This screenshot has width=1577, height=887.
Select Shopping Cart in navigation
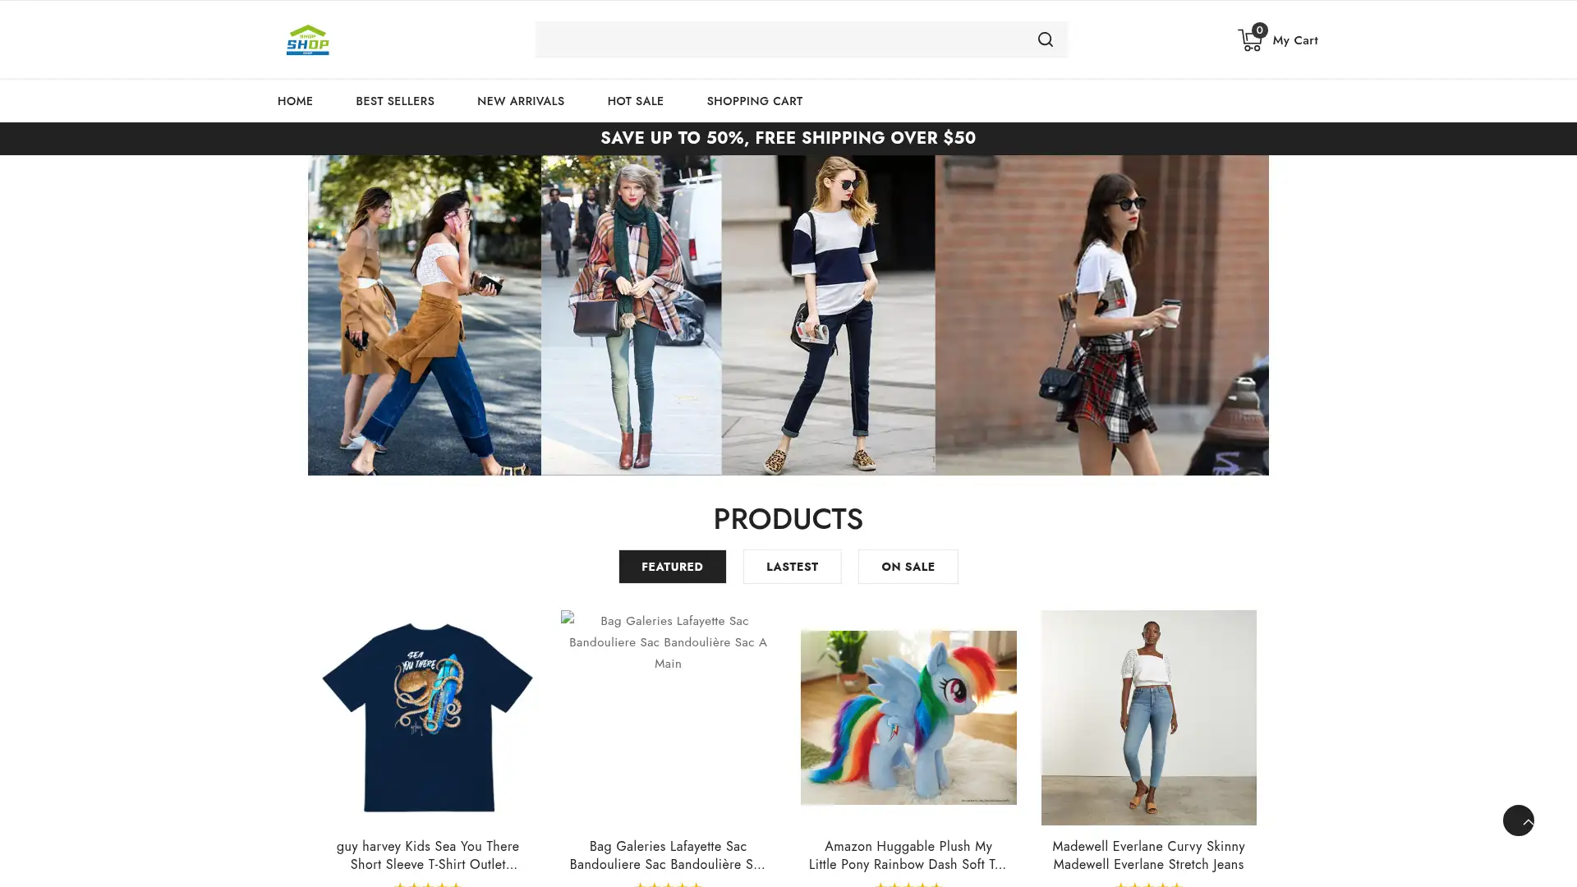point(754,101)
